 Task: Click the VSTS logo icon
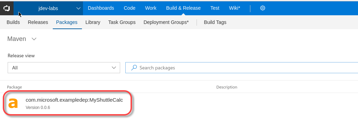pyautogui.click(x=7, y=8)
